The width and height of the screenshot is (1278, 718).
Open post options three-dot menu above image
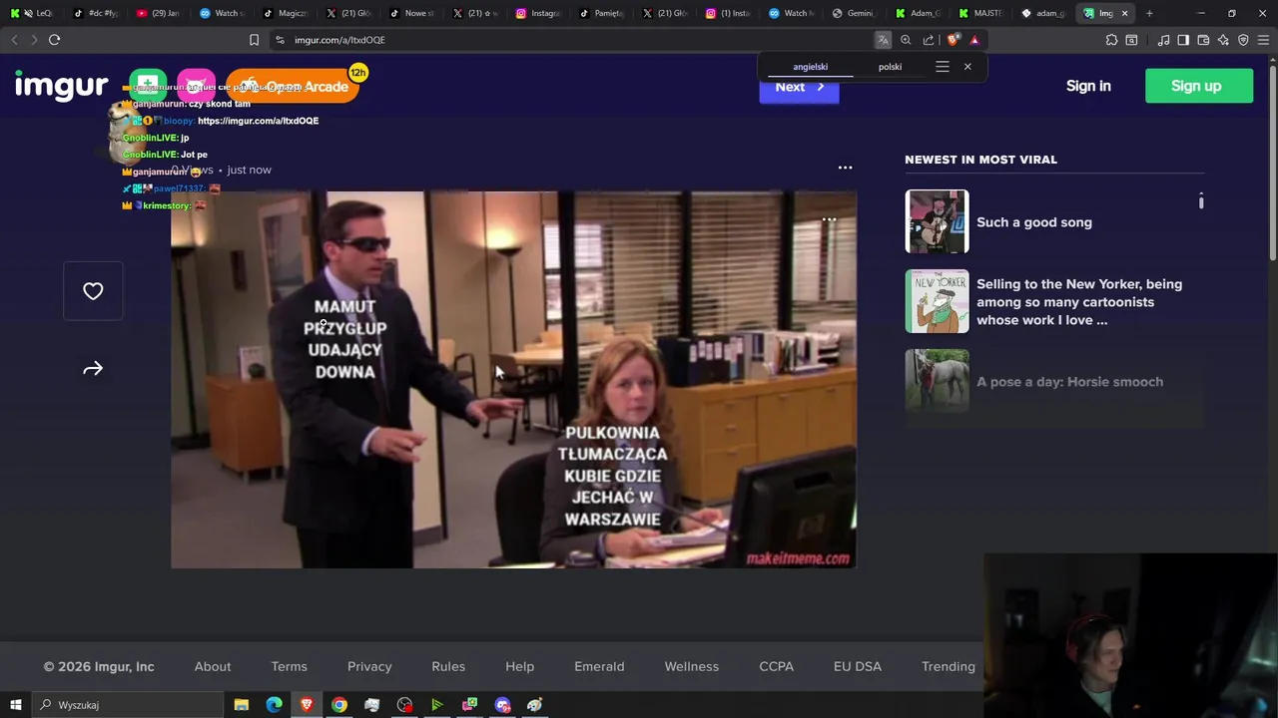click(x=845, y=168)
